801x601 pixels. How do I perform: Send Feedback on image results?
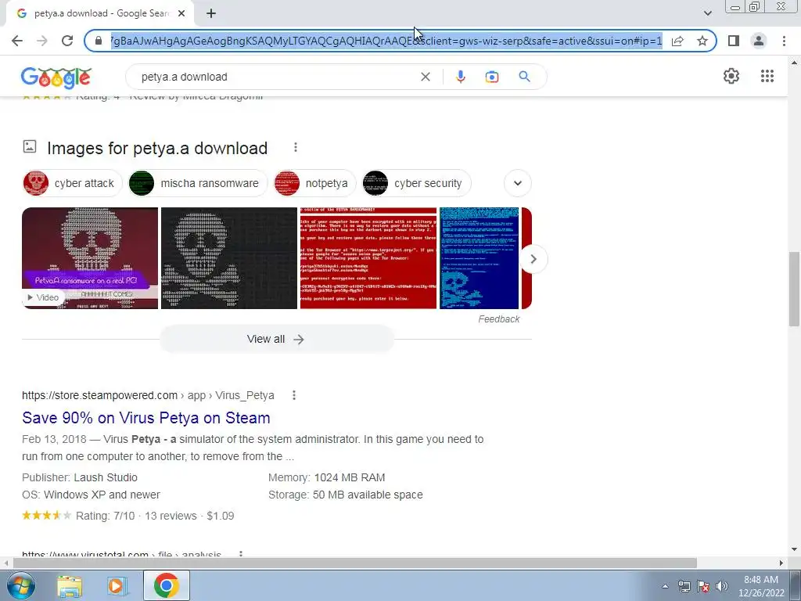(498, 319)
